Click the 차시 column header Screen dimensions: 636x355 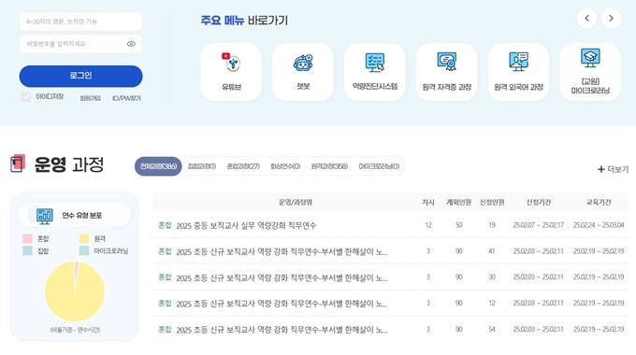point(428,202)
